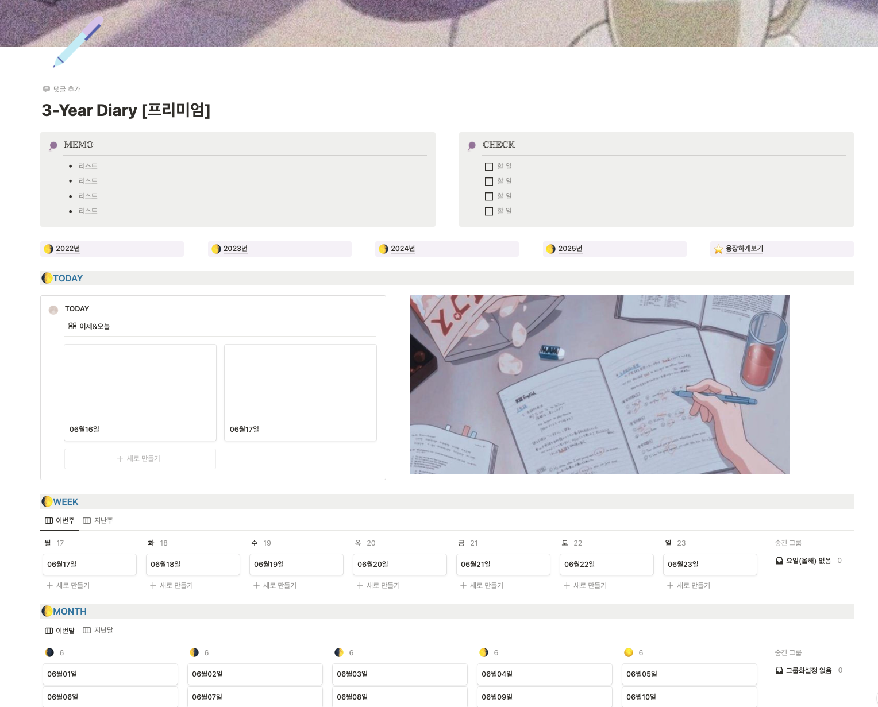878x707 pixels.
Task: Click the moon icon beside 2025년
Action: coord(550,249)
